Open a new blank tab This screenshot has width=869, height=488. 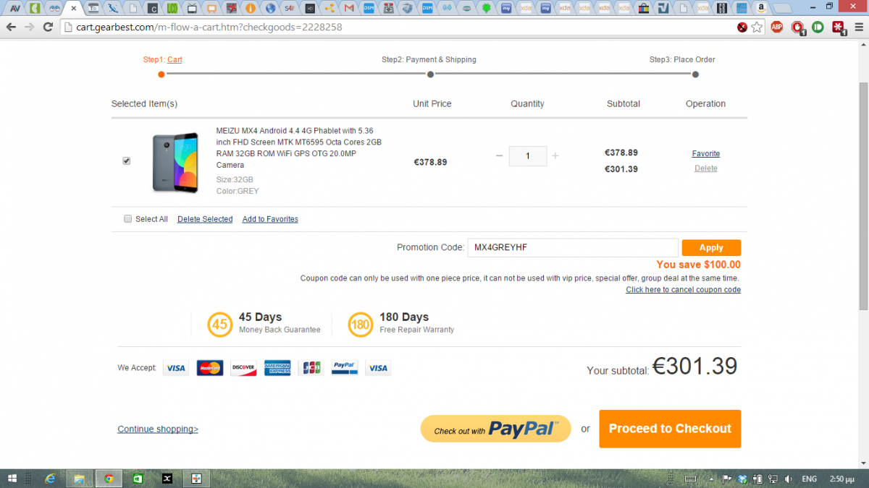[x=783, y=9]
